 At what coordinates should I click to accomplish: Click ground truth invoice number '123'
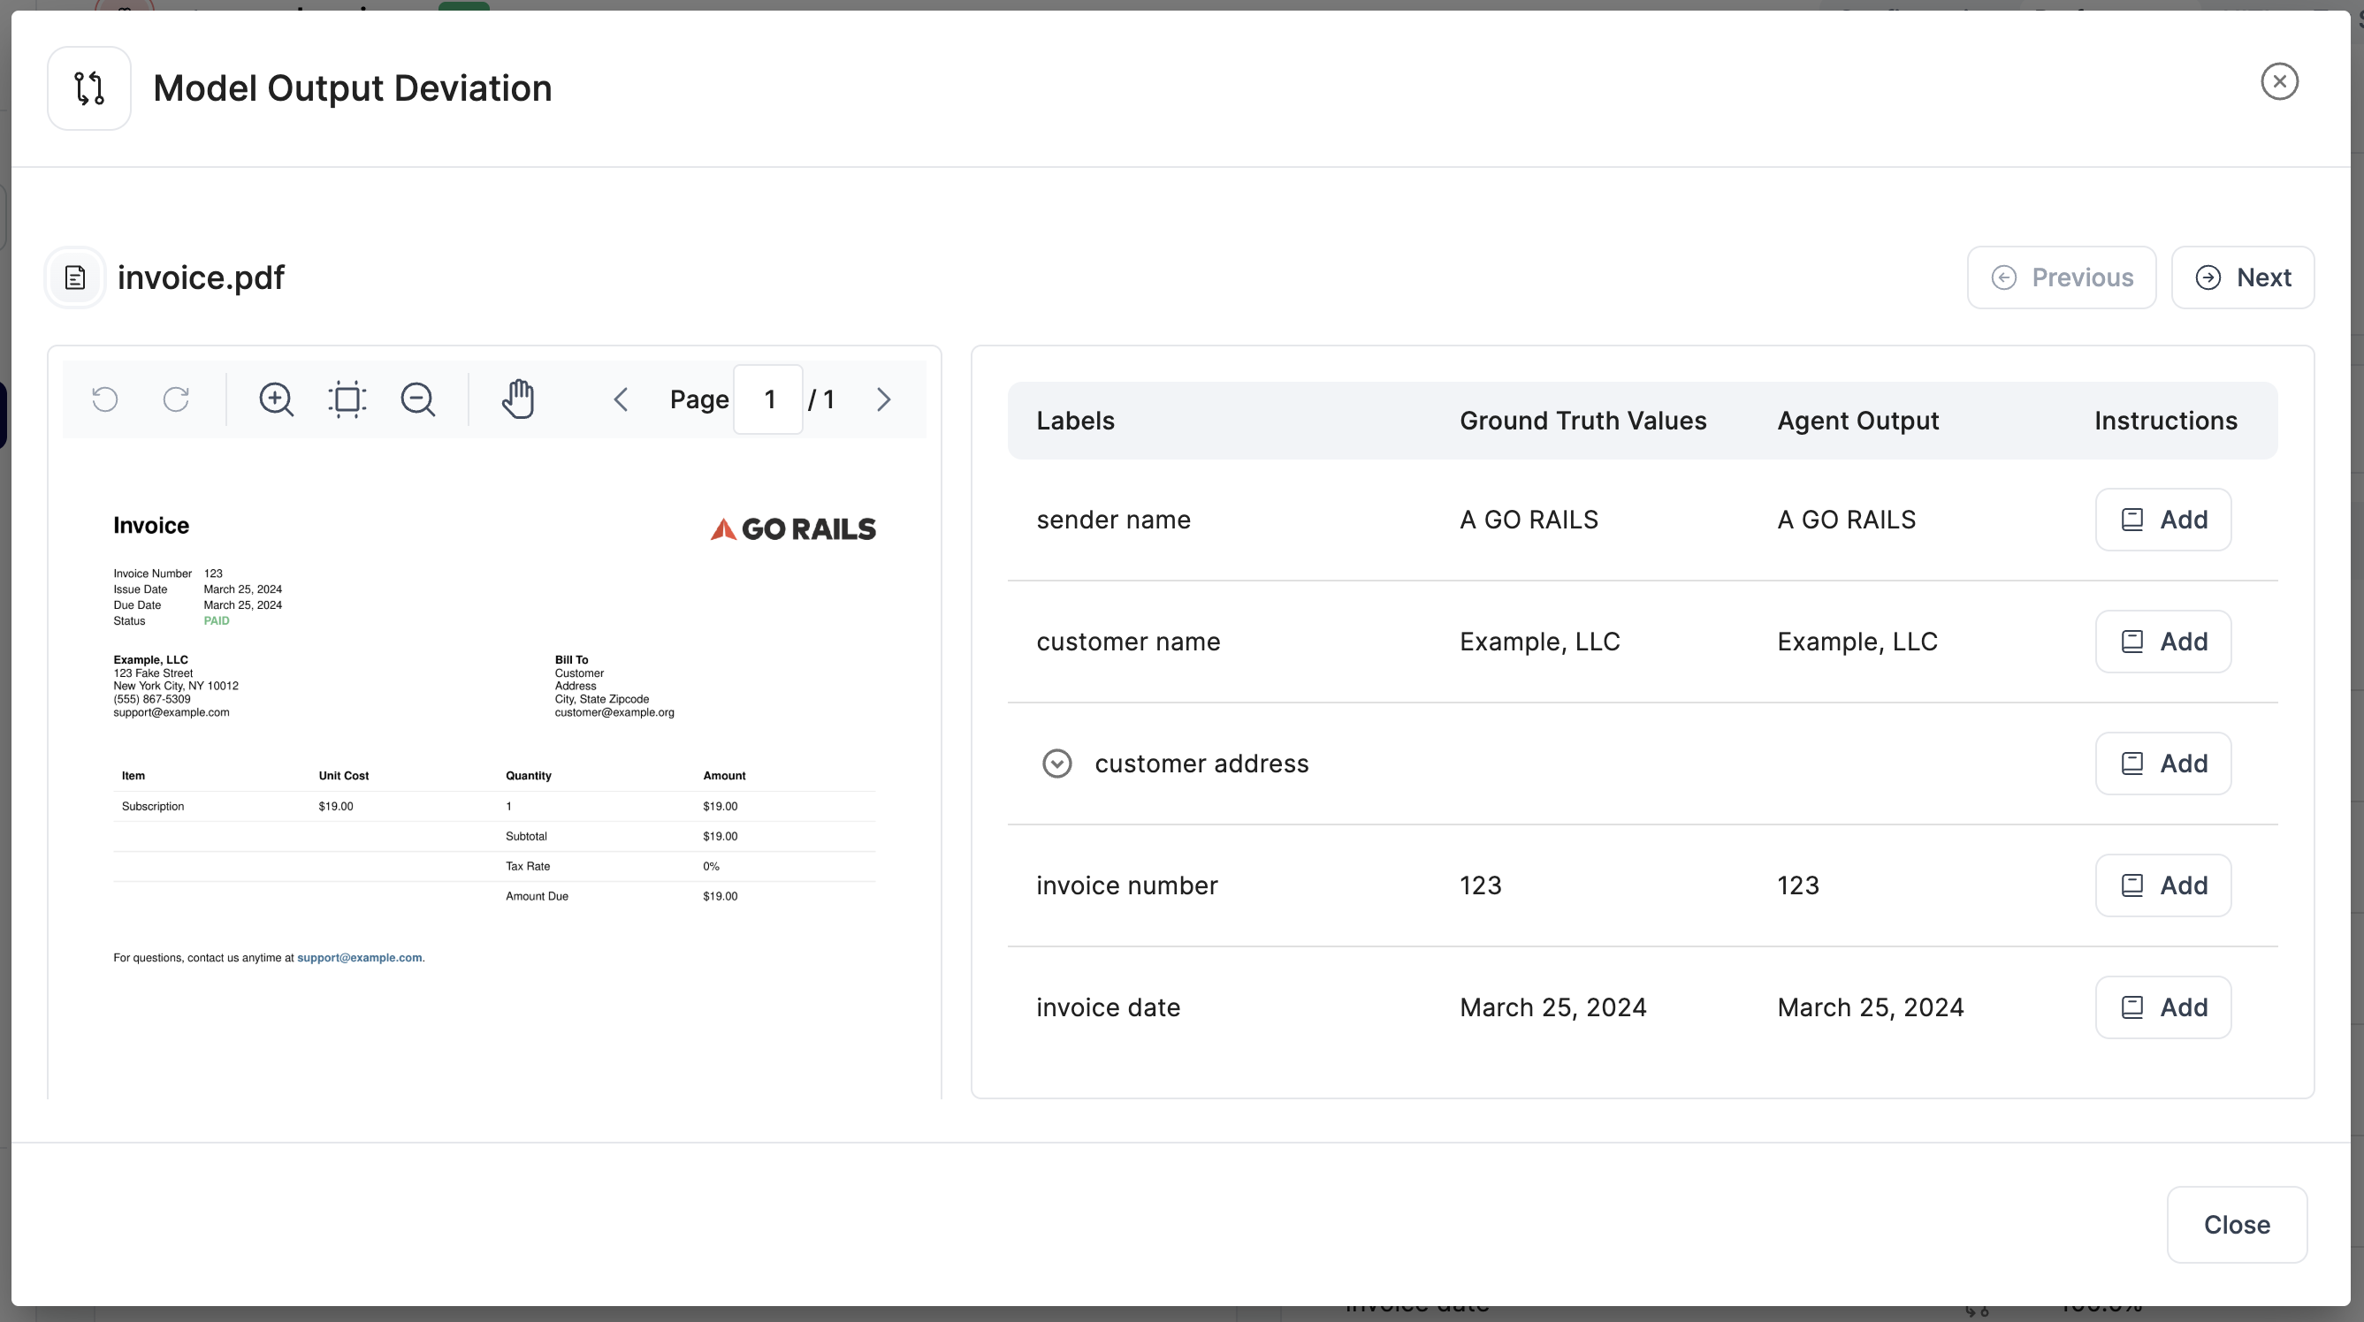[x=1480, y=886]
